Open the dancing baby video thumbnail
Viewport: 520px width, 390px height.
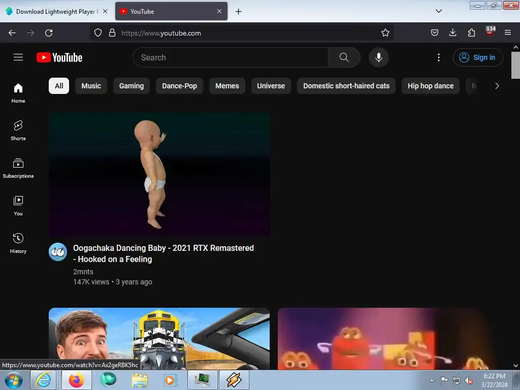point(159,174)
